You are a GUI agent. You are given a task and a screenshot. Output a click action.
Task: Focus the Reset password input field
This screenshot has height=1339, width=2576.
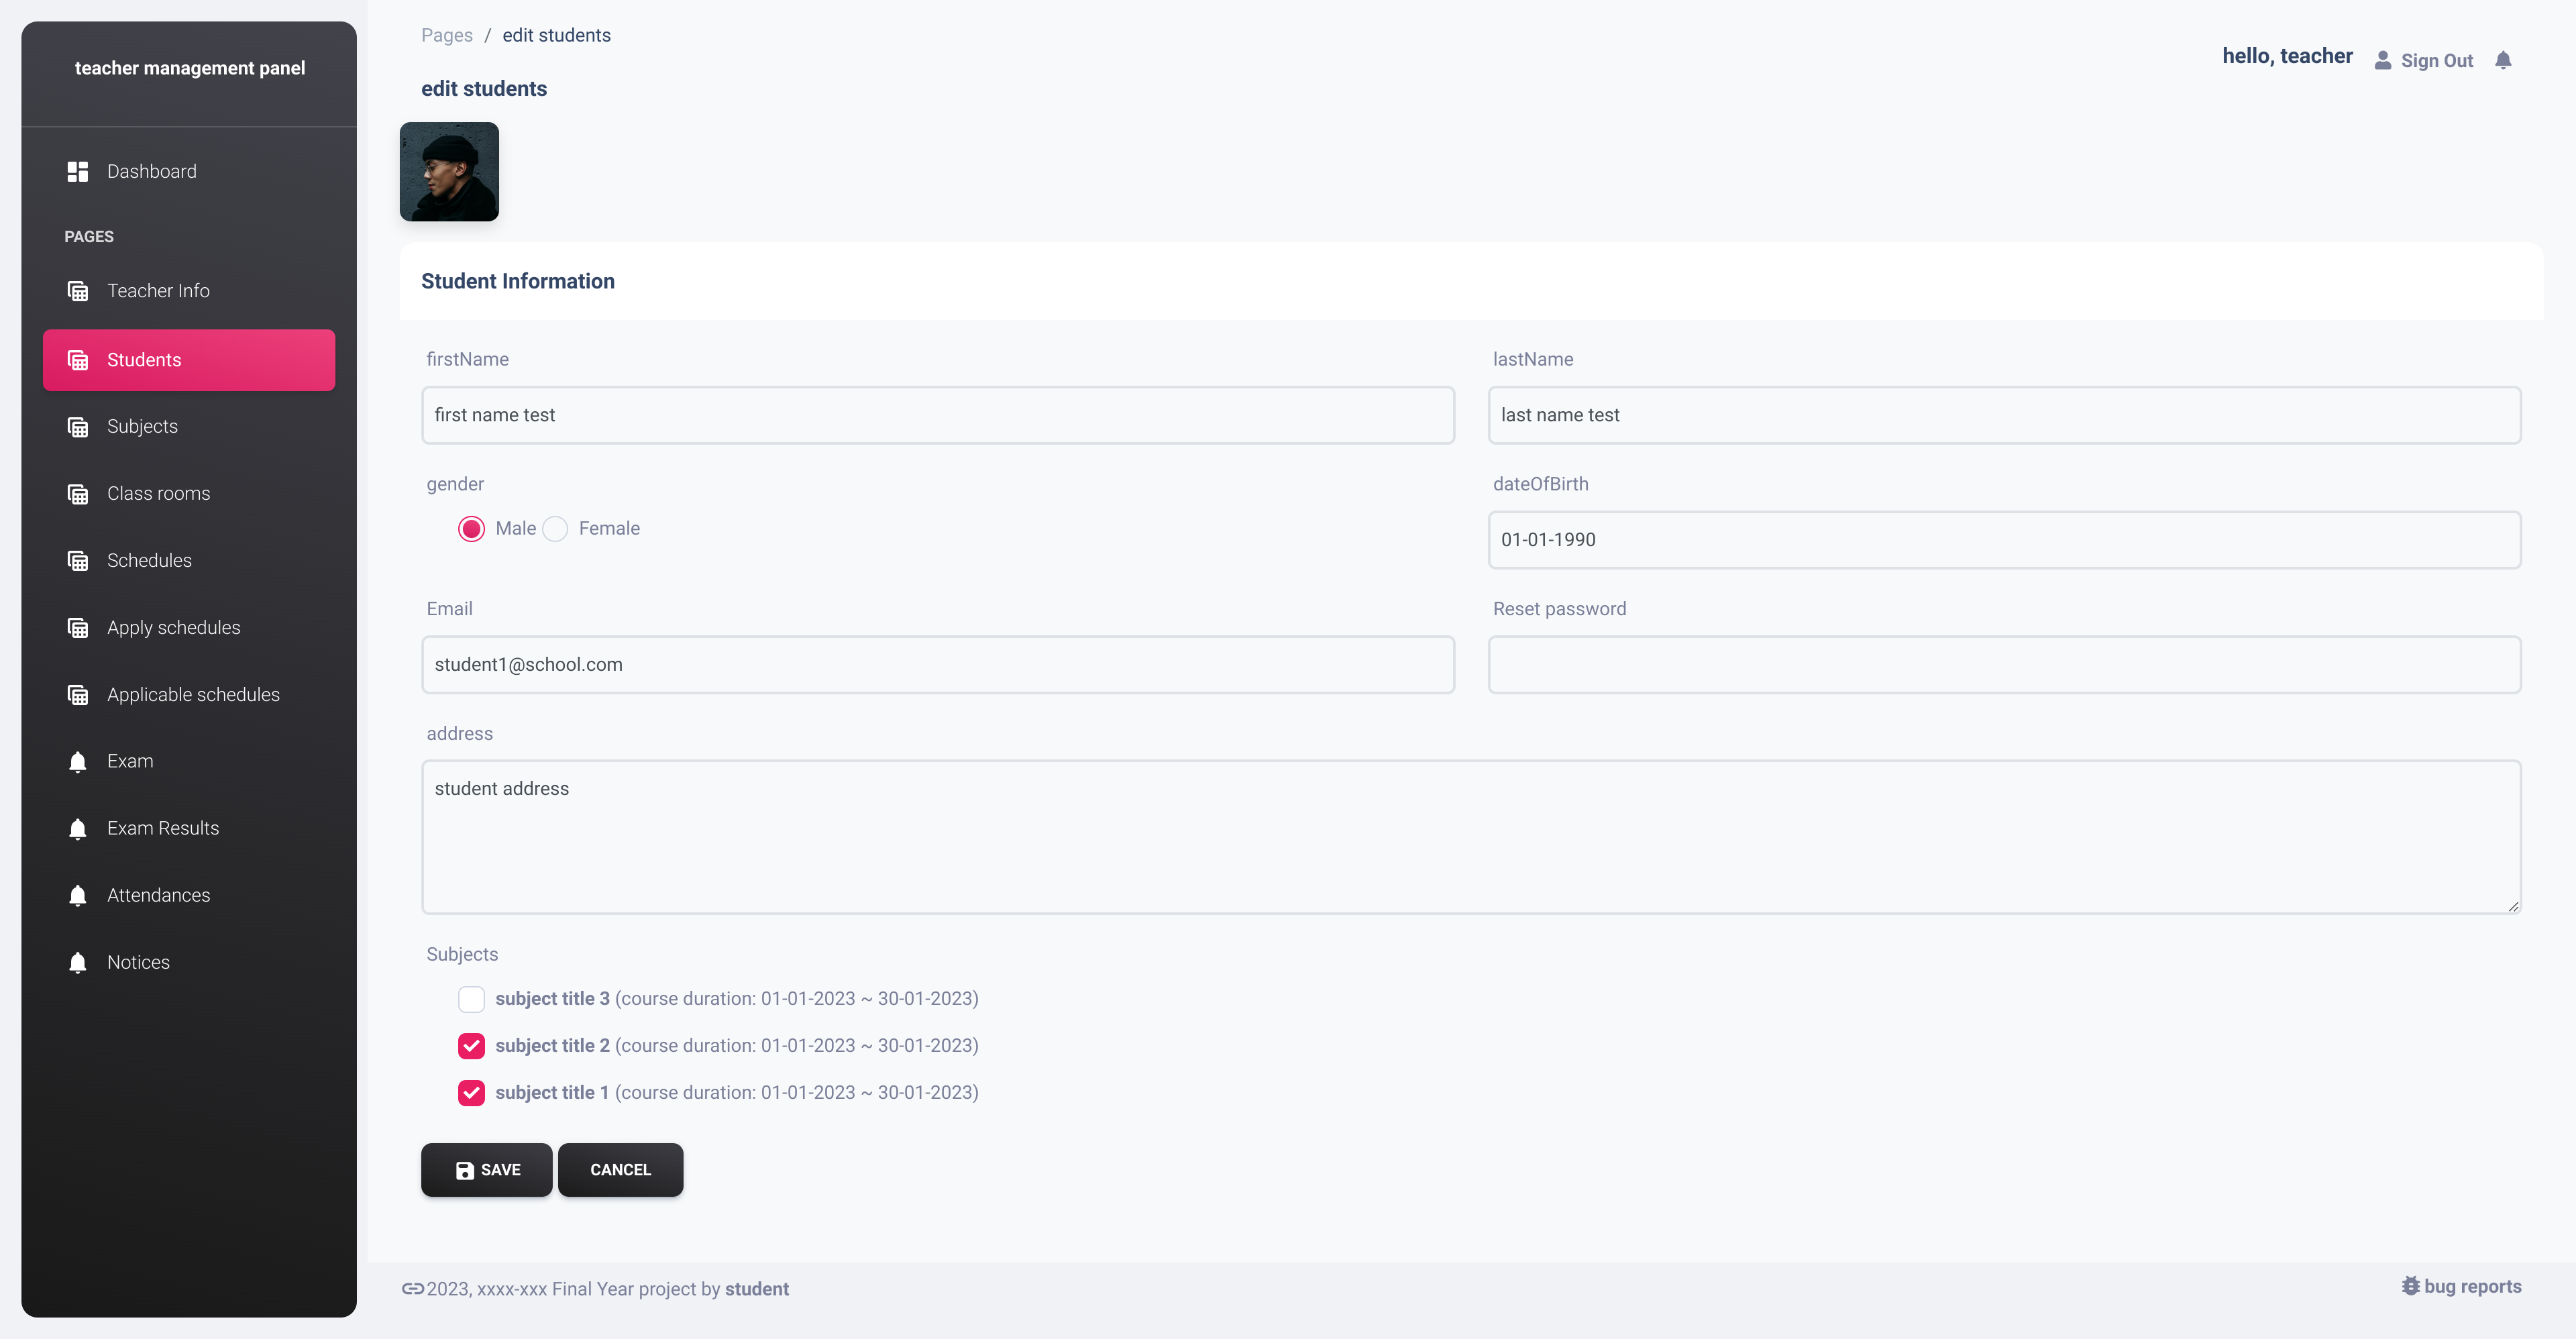(x=2004, y=665)
